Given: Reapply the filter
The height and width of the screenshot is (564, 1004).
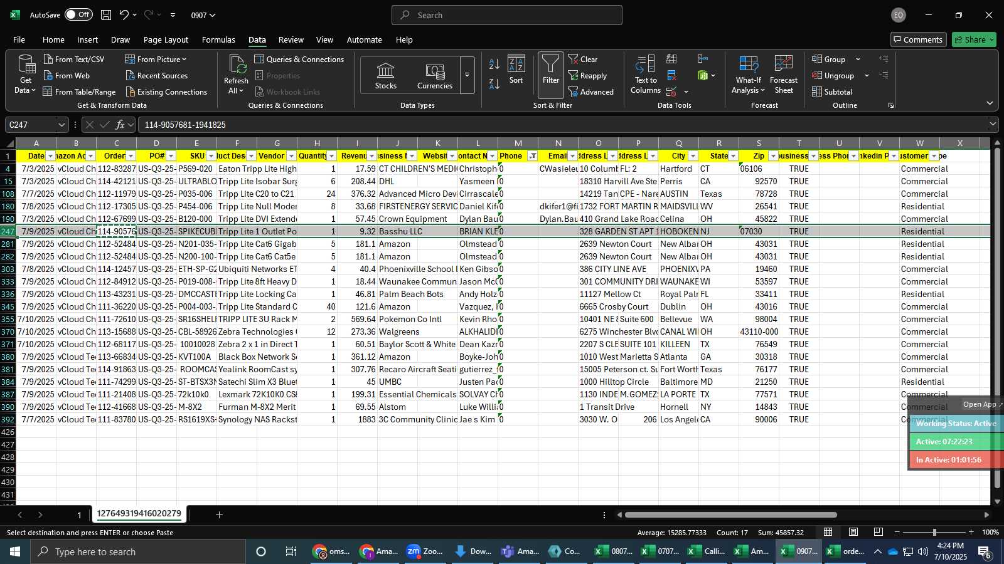Looking at the screenshot, I should coord(588,75).
